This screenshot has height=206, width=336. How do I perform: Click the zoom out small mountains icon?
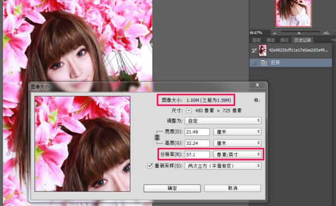[x=274, y=33]
